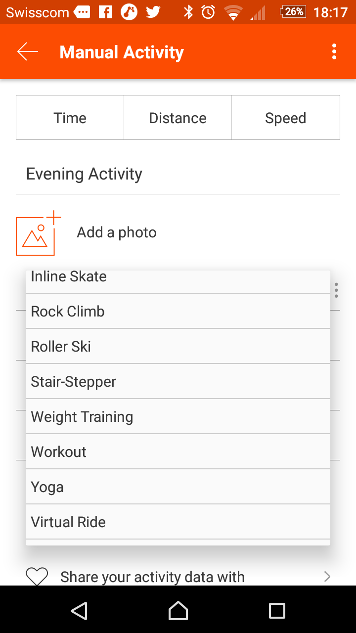
Task: Tap the add photo picture icon
Action: coord(39,233)
